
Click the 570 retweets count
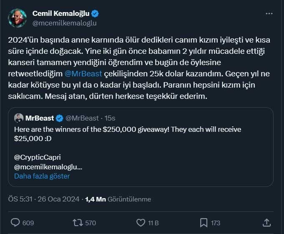(x=90, y=223)
